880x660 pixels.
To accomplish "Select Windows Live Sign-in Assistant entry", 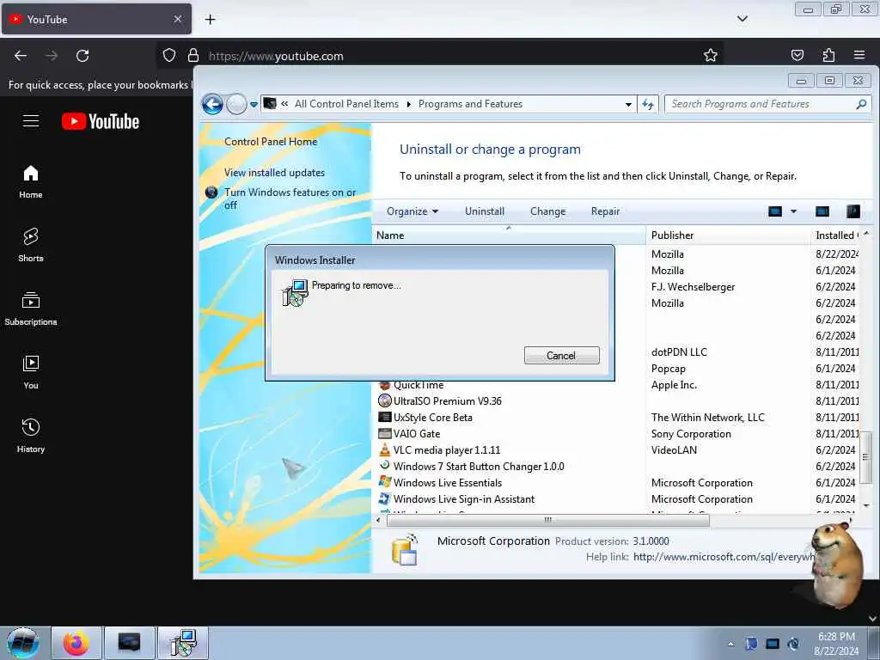I will 617,498.
